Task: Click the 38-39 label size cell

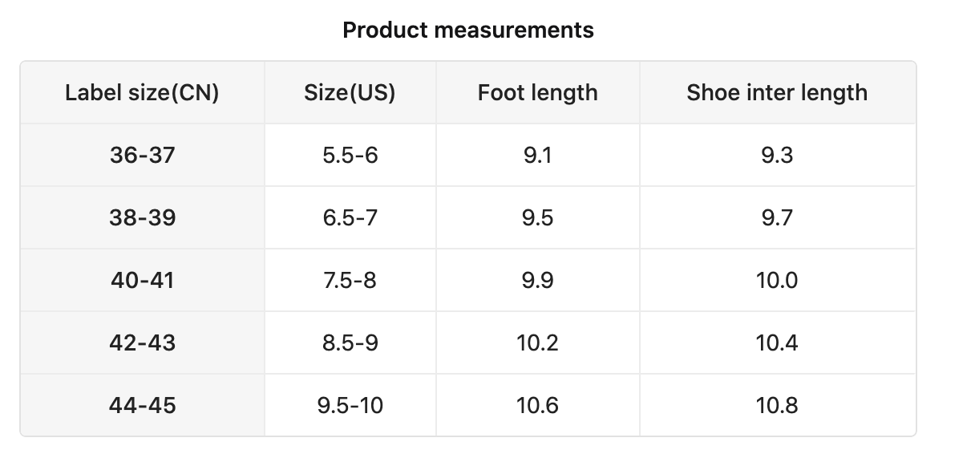Action: [x=142, y=217]
